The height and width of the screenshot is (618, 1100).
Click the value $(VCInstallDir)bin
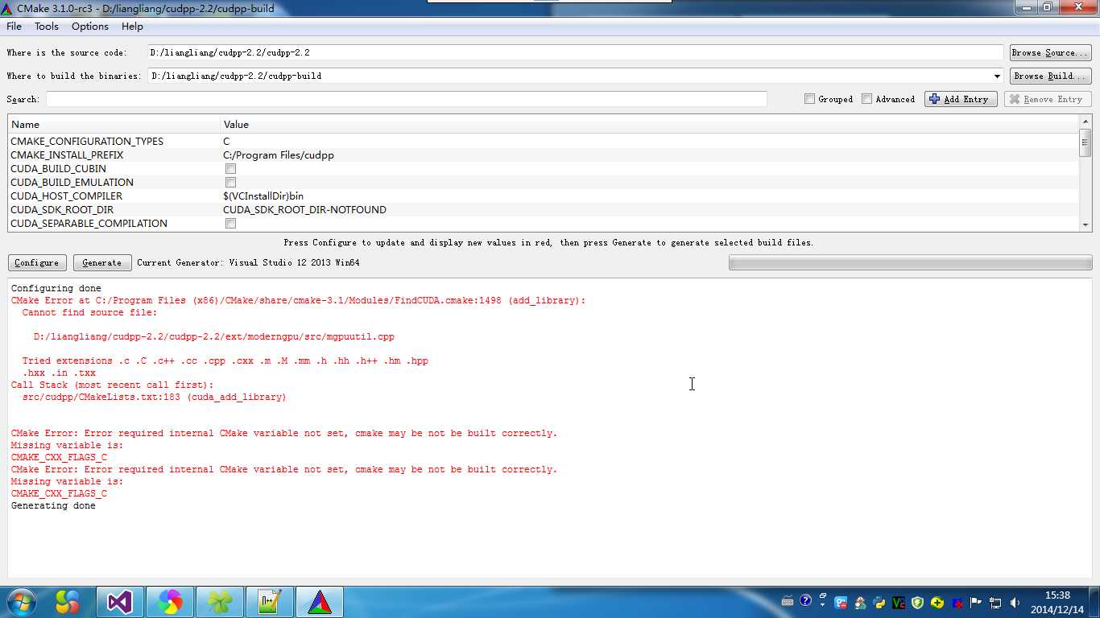tap(263, 196)
